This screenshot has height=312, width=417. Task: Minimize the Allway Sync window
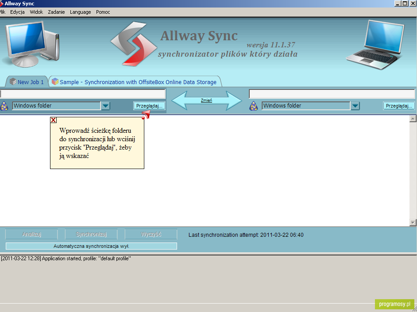pyautogui.click(x=398, y=4)
